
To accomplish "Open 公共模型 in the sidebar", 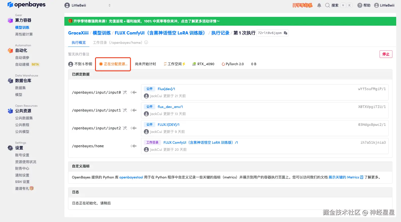I will (x=22, y=132).
